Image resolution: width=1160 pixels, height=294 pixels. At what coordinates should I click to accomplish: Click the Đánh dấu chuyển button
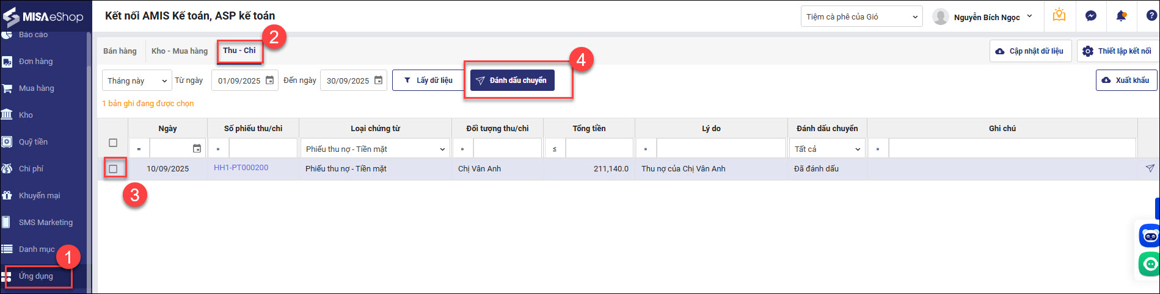pyautogui.click(x=512, y=81)
